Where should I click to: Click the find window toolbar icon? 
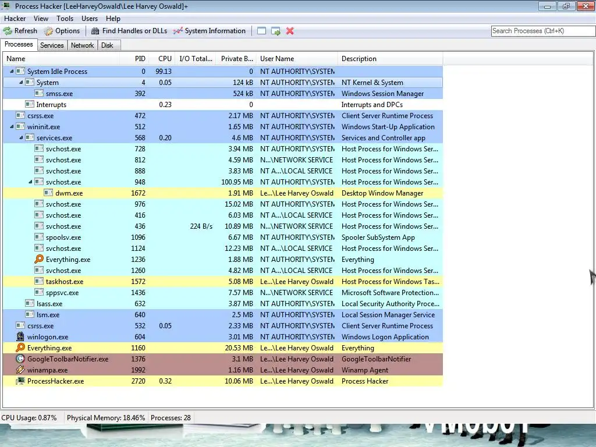261,31
